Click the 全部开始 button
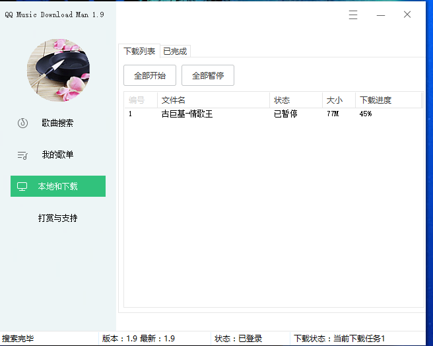This screenshot has height=346, width=433. (150, 75)
